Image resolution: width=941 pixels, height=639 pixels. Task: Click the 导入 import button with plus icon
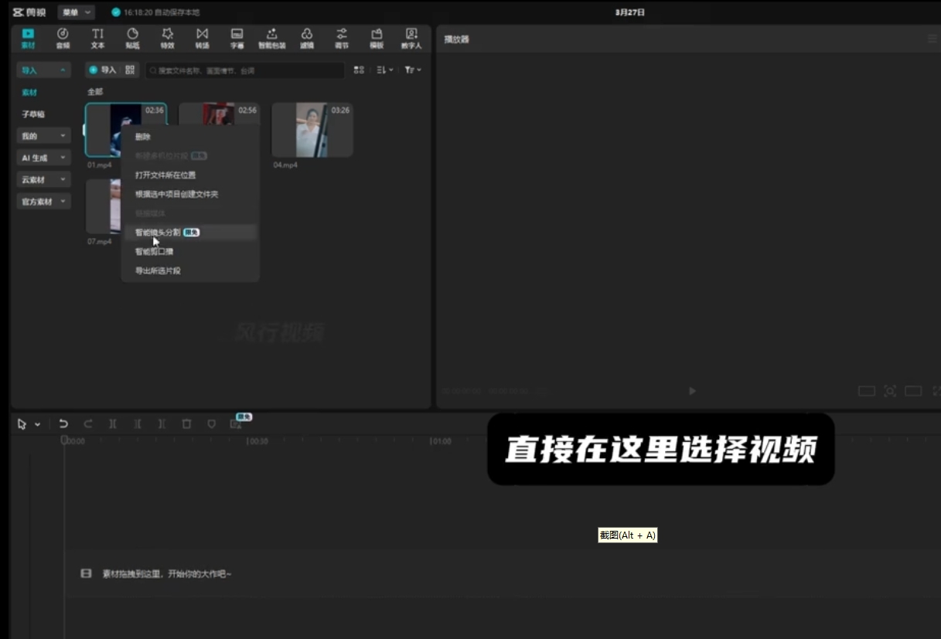coord(102,70)
